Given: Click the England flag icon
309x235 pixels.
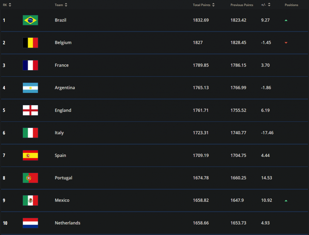Looking at the screenshot, I should click(30, 110).
